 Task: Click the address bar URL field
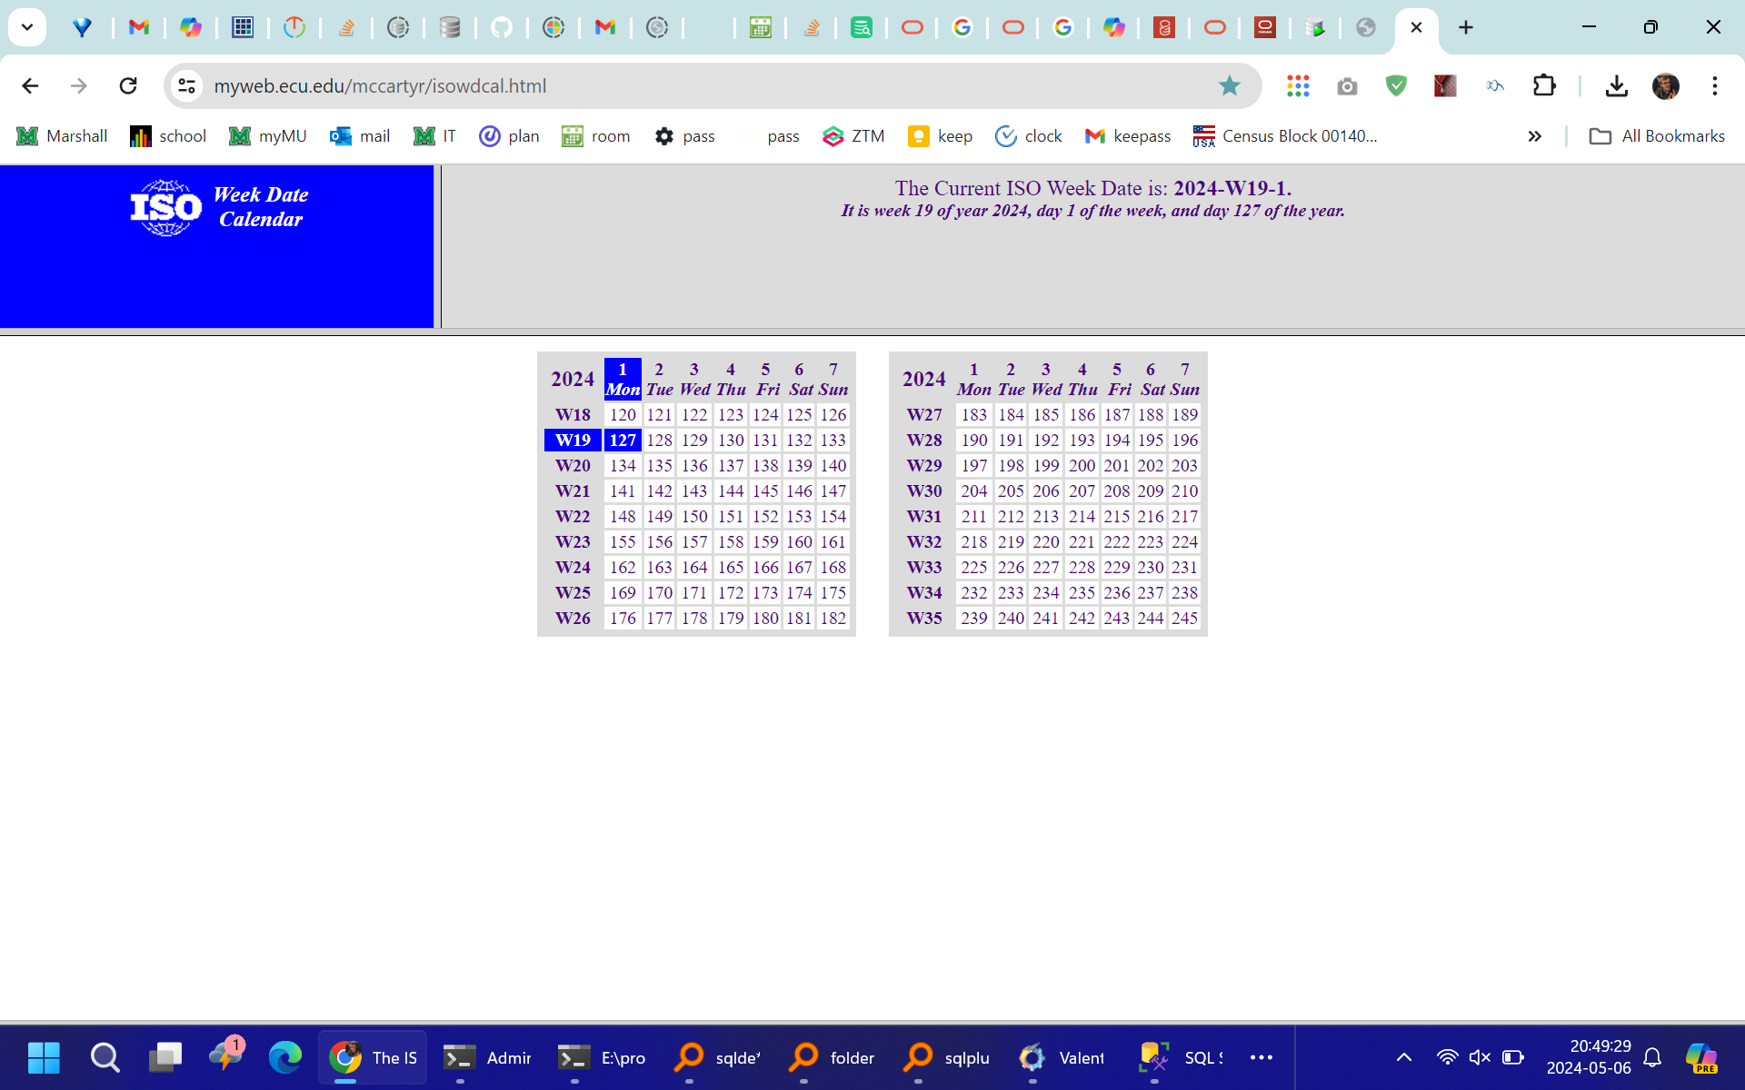tap(636, 85)
